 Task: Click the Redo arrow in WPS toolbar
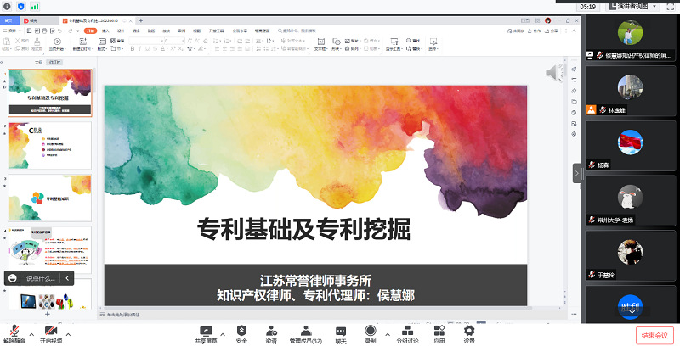[x=71, y=31]
